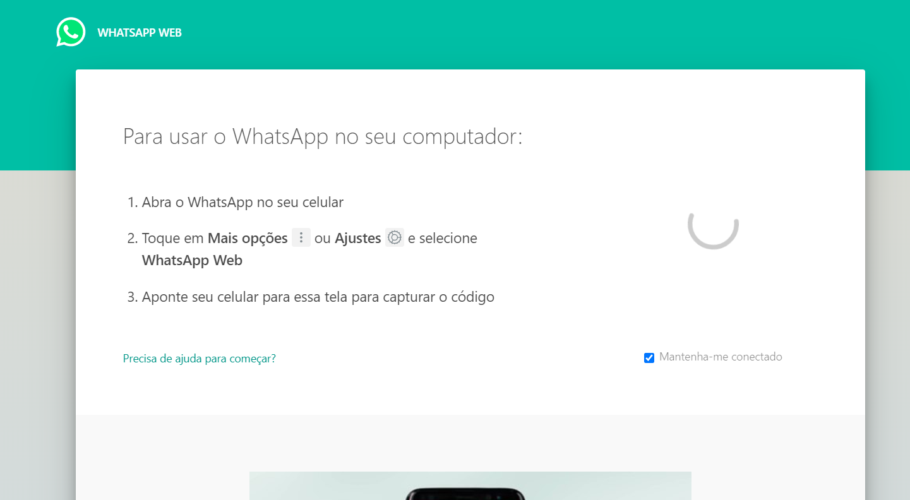
Task: Click the light gray section under the instructions
Action: [x=470, y=442]
